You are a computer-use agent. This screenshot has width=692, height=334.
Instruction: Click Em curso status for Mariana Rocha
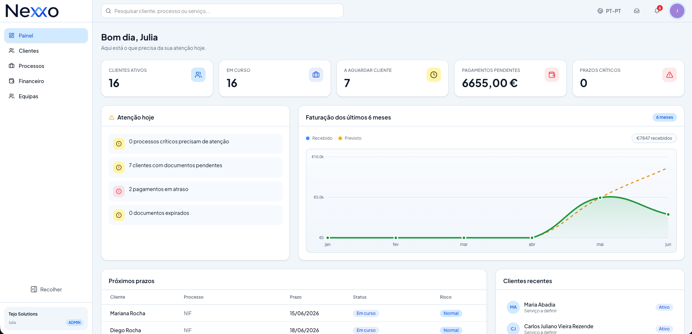point(366,313)
